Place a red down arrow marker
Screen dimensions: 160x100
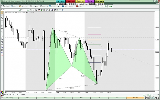click(2, 55)
